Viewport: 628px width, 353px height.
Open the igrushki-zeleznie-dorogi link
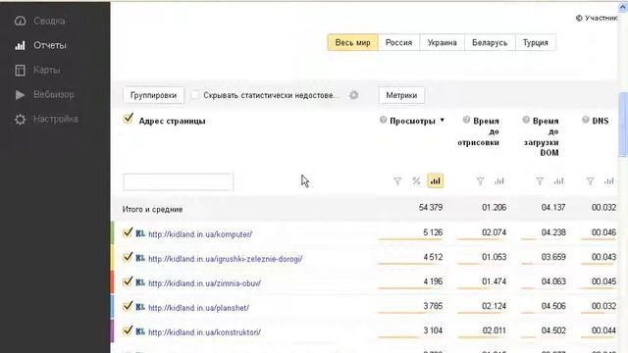pos(225,259)
